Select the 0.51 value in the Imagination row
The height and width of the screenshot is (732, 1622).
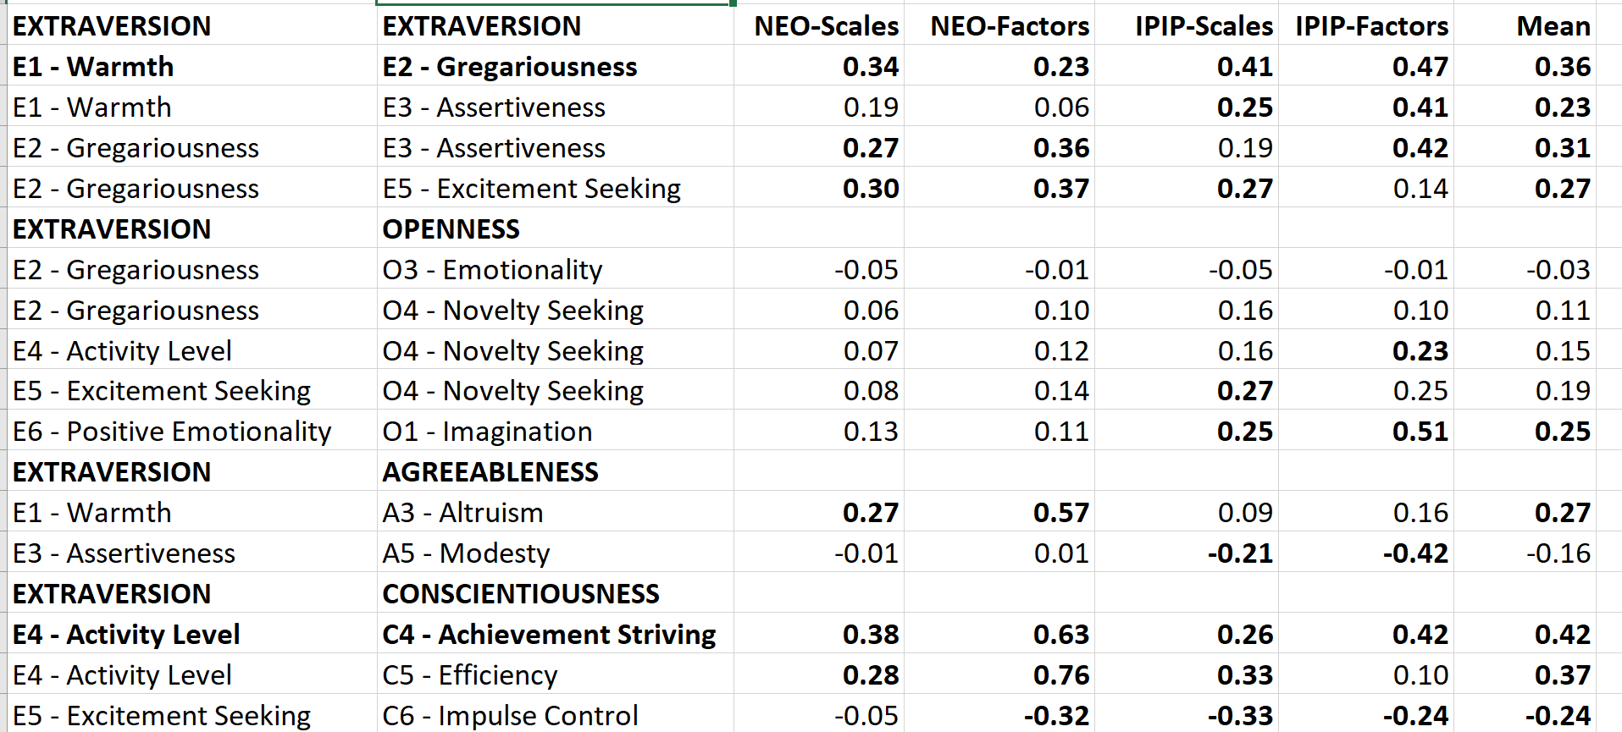1420,432
